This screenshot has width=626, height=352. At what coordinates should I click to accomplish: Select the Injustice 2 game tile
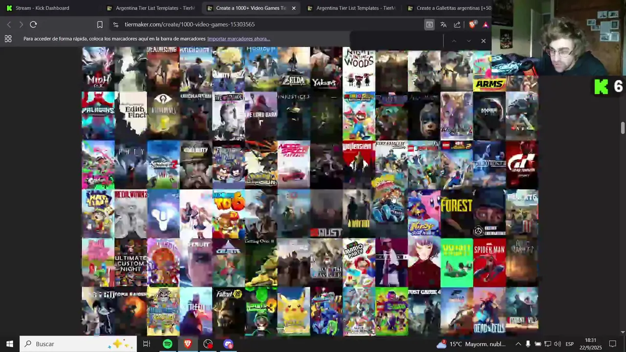[x=293, y=115]
